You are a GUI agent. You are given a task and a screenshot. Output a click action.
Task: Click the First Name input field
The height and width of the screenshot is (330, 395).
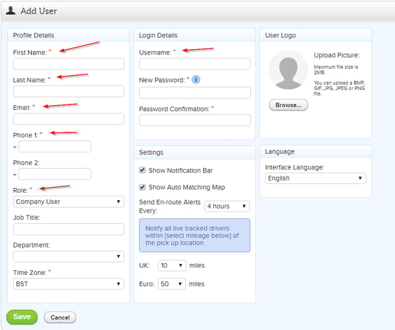[68, 64]
